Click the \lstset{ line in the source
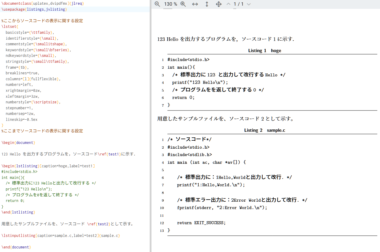 tap(10, 27)
